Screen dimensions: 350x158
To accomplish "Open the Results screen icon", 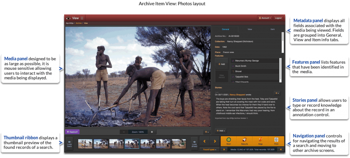I will click(244, 141).
